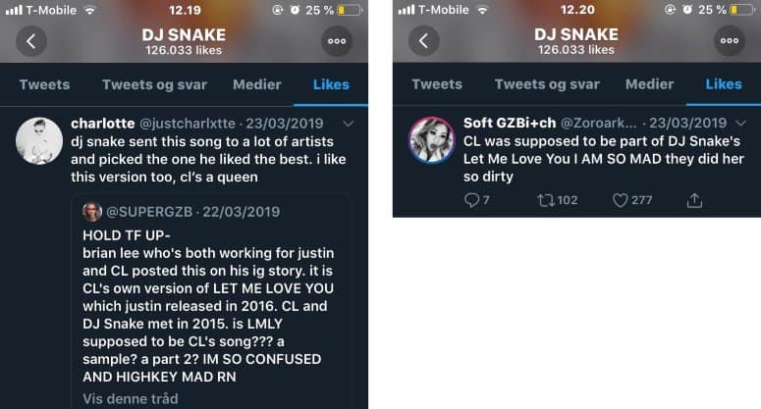Expand options chevron on Soft GZBi+ch's tweet
This screenshot has height=409, width=761.
(x=740, y=124)
